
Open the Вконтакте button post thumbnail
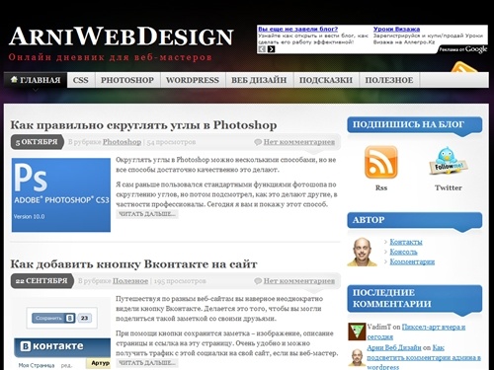tap(61, 333)
